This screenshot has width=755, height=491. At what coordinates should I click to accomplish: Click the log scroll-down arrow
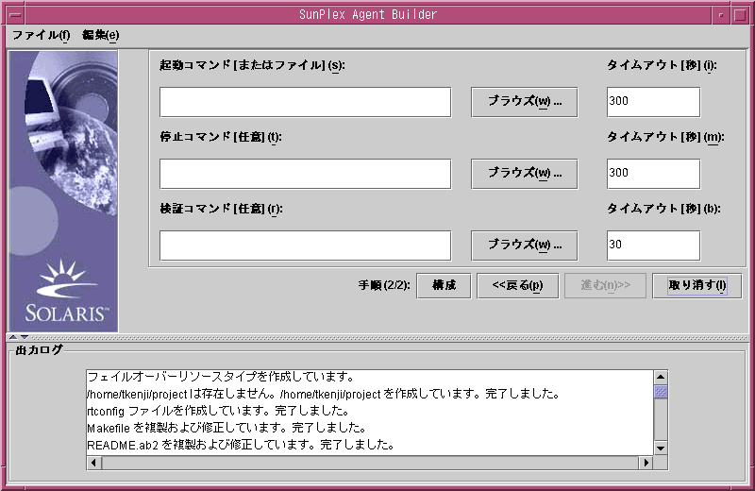pyautogui.click(x=661, y=449)
